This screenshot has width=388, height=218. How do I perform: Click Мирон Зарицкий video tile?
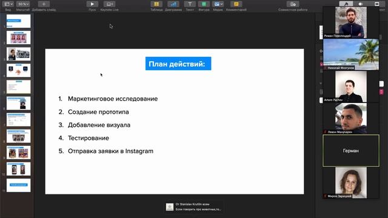tap(351, 183)
